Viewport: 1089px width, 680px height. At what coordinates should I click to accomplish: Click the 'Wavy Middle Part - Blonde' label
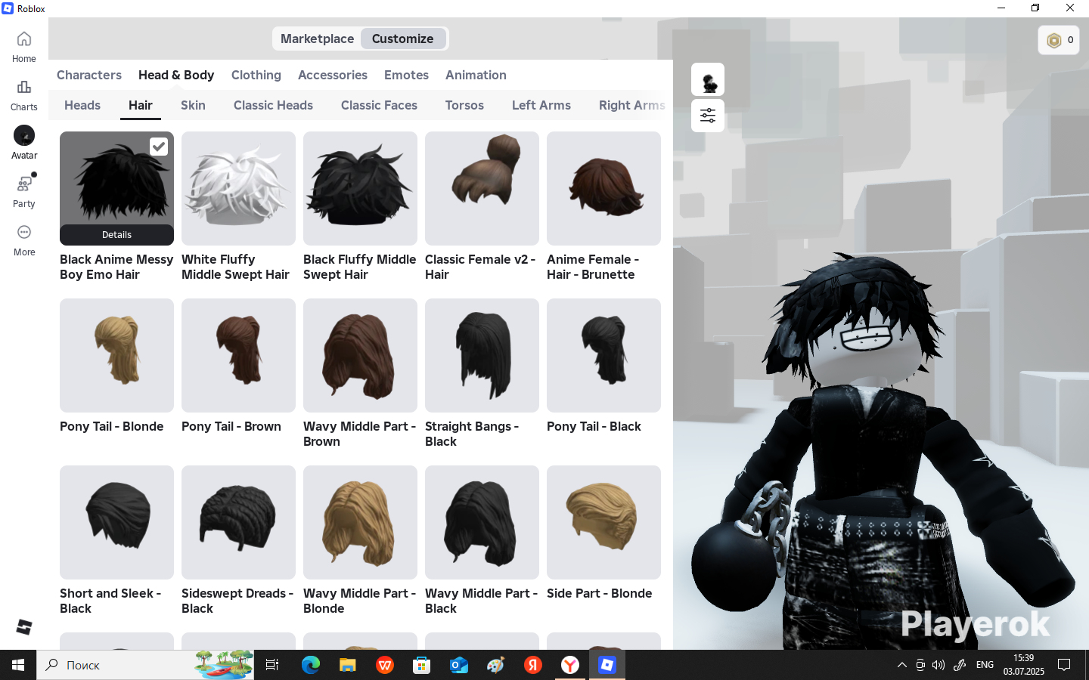click(x=359, y=601)
